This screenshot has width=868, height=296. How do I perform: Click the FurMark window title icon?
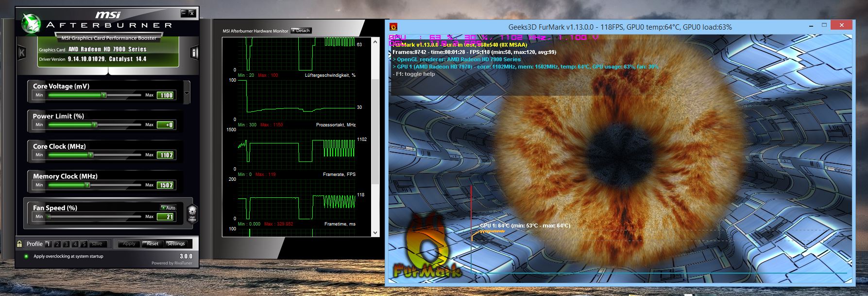coord(393,27)
